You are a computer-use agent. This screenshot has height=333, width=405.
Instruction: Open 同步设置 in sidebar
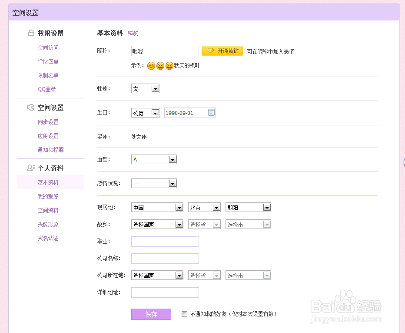48,122
